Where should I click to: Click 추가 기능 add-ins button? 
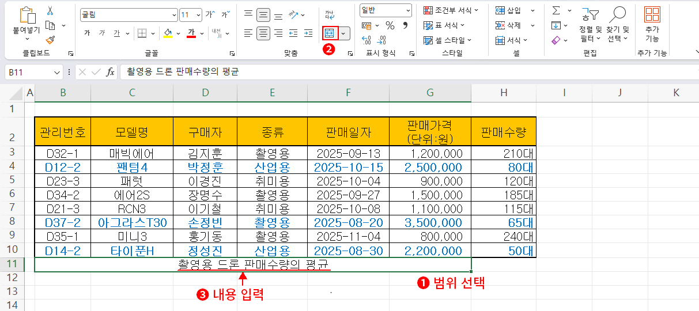coord(652,24)
